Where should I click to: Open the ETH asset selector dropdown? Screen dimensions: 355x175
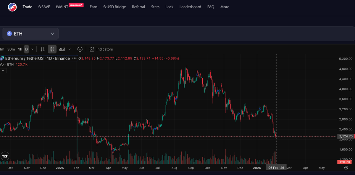click(31, 34)
